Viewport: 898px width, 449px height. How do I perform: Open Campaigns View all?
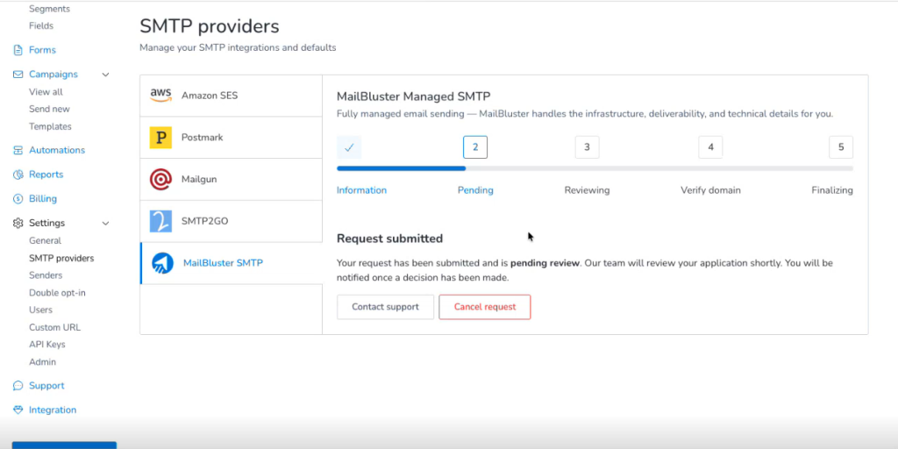(46, 91)
